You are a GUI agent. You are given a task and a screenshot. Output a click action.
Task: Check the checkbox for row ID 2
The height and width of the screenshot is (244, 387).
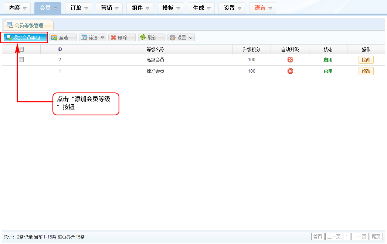click(x=21, y=60)
